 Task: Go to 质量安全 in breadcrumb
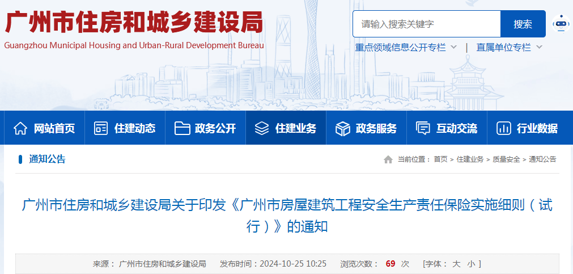(x=506, y=159)
